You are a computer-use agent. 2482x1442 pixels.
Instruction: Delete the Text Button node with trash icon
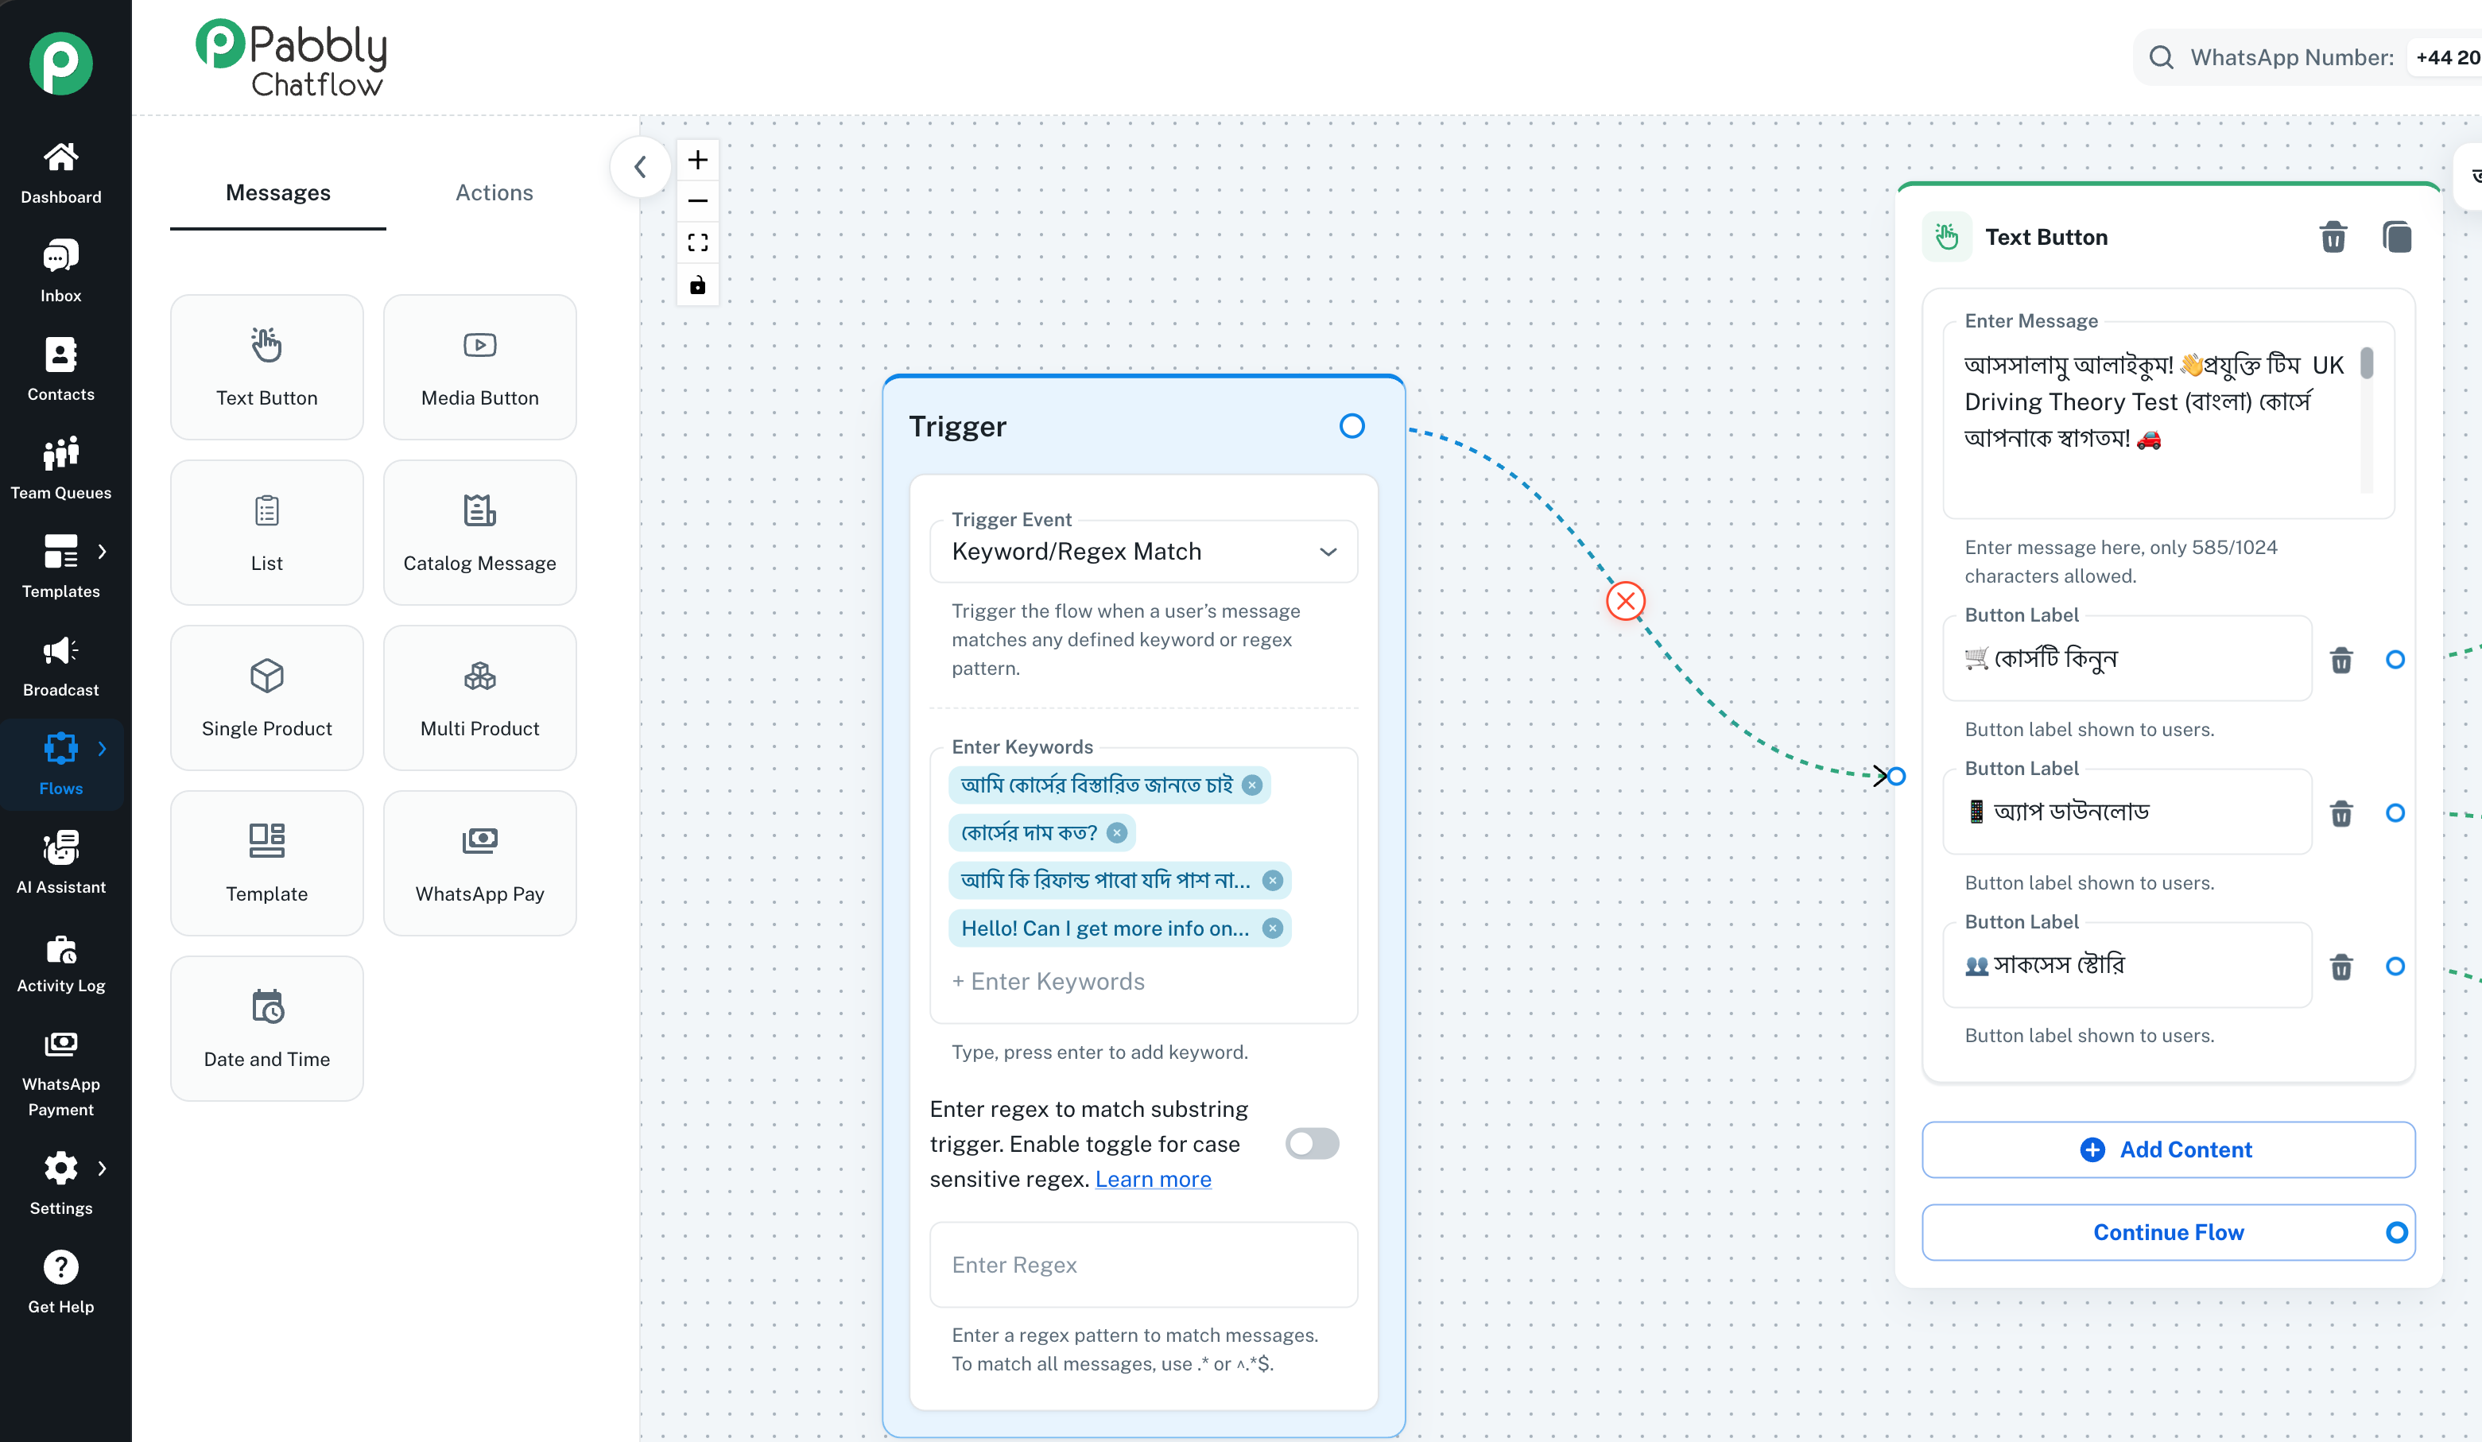2333,238
